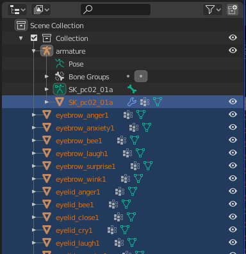Click eyebrow_anxiety1 mesh data icon
Image resolution: width=246 pixels, height=254 pixels.
[147, 127]
